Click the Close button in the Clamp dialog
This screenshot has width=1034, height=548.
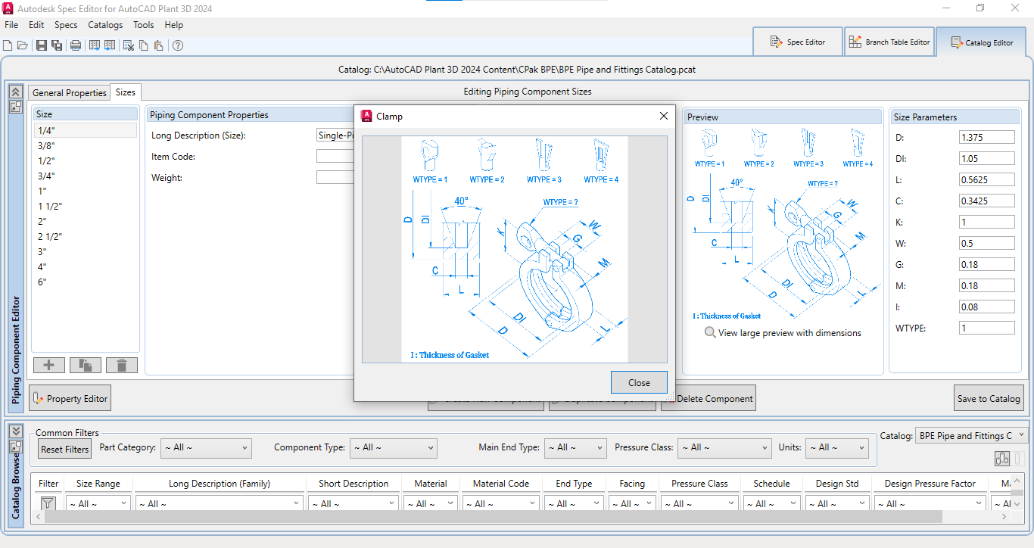639,382
